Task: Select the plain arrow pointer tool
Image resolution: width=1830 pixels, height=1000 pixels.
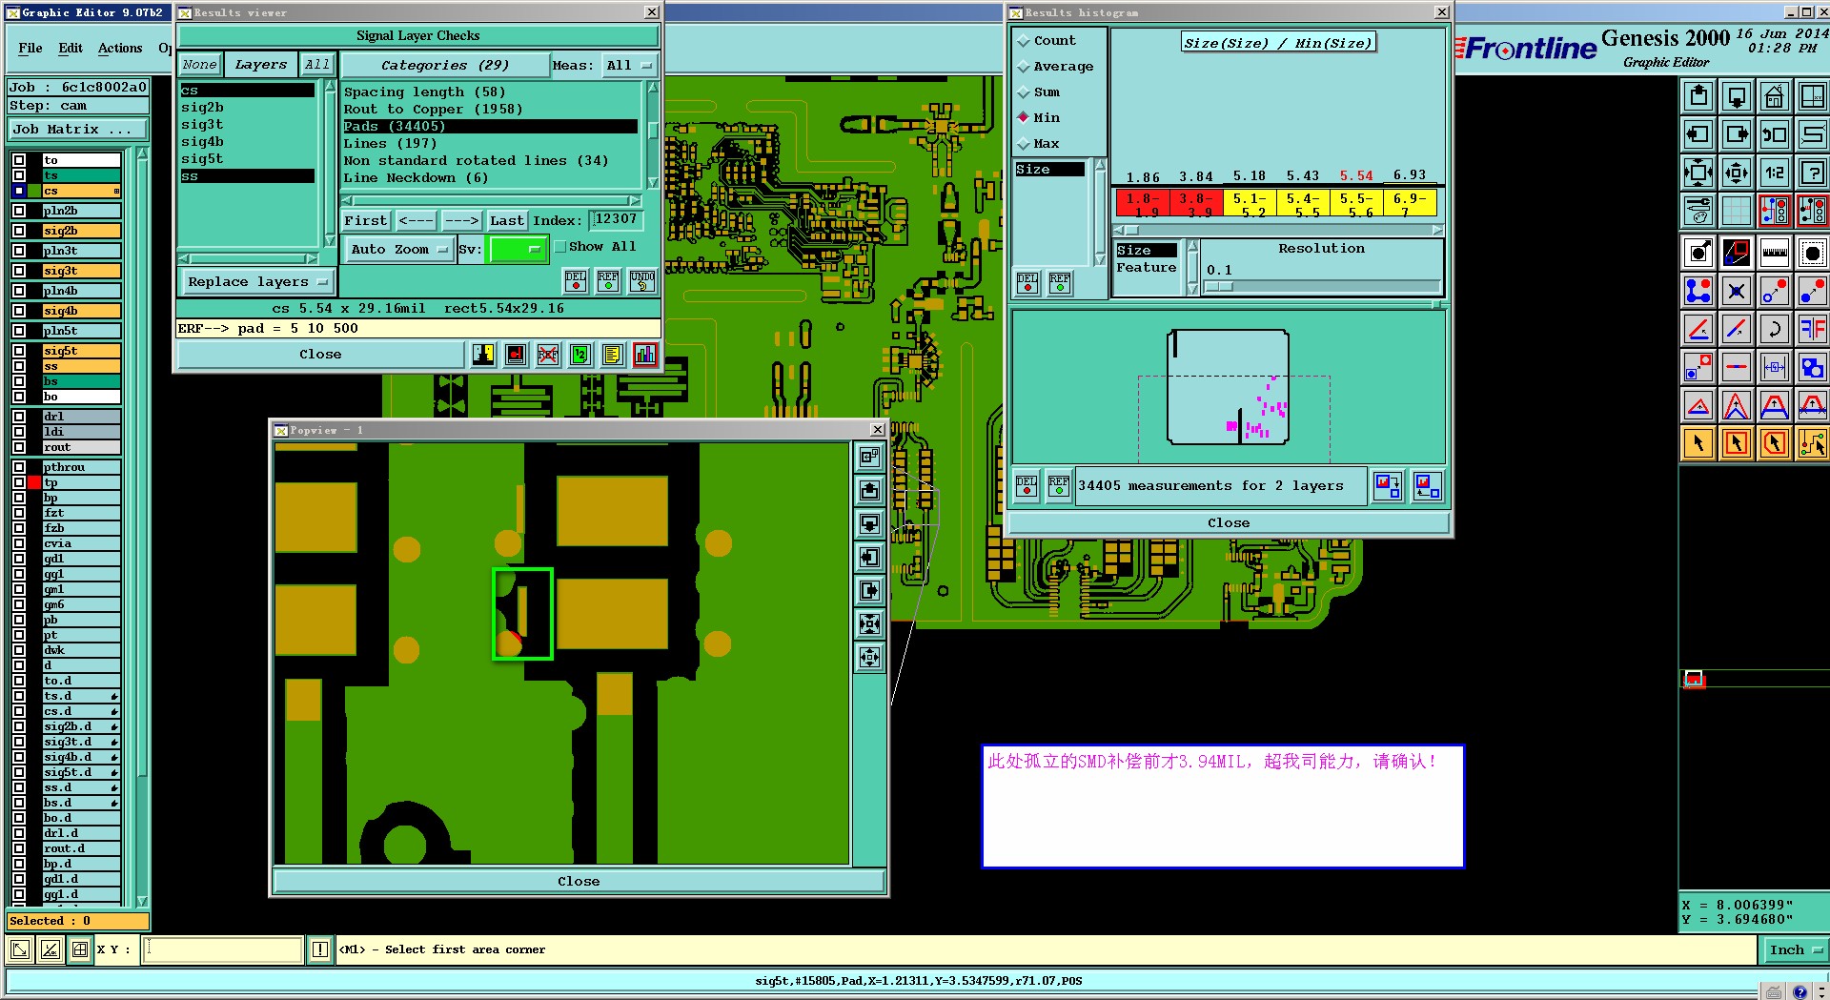Action: tap(1698, 443)
